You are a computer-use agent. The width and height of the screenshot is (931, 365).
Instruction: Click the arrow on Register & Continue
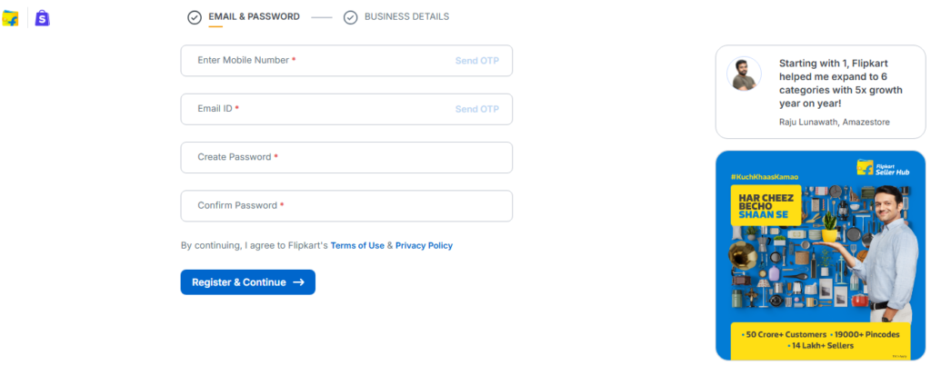click(x=299, y=282)
